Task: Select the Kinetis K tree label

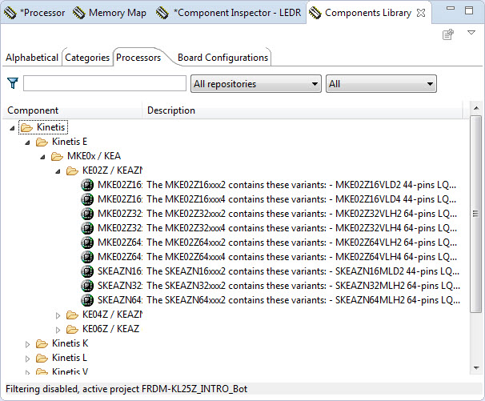Action: point(70,343)
